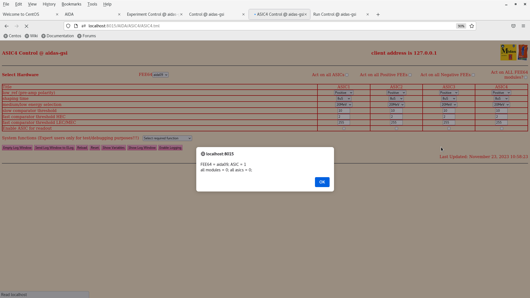
Task: Check Act on all Negative FEEs
Action: [473, 74]
